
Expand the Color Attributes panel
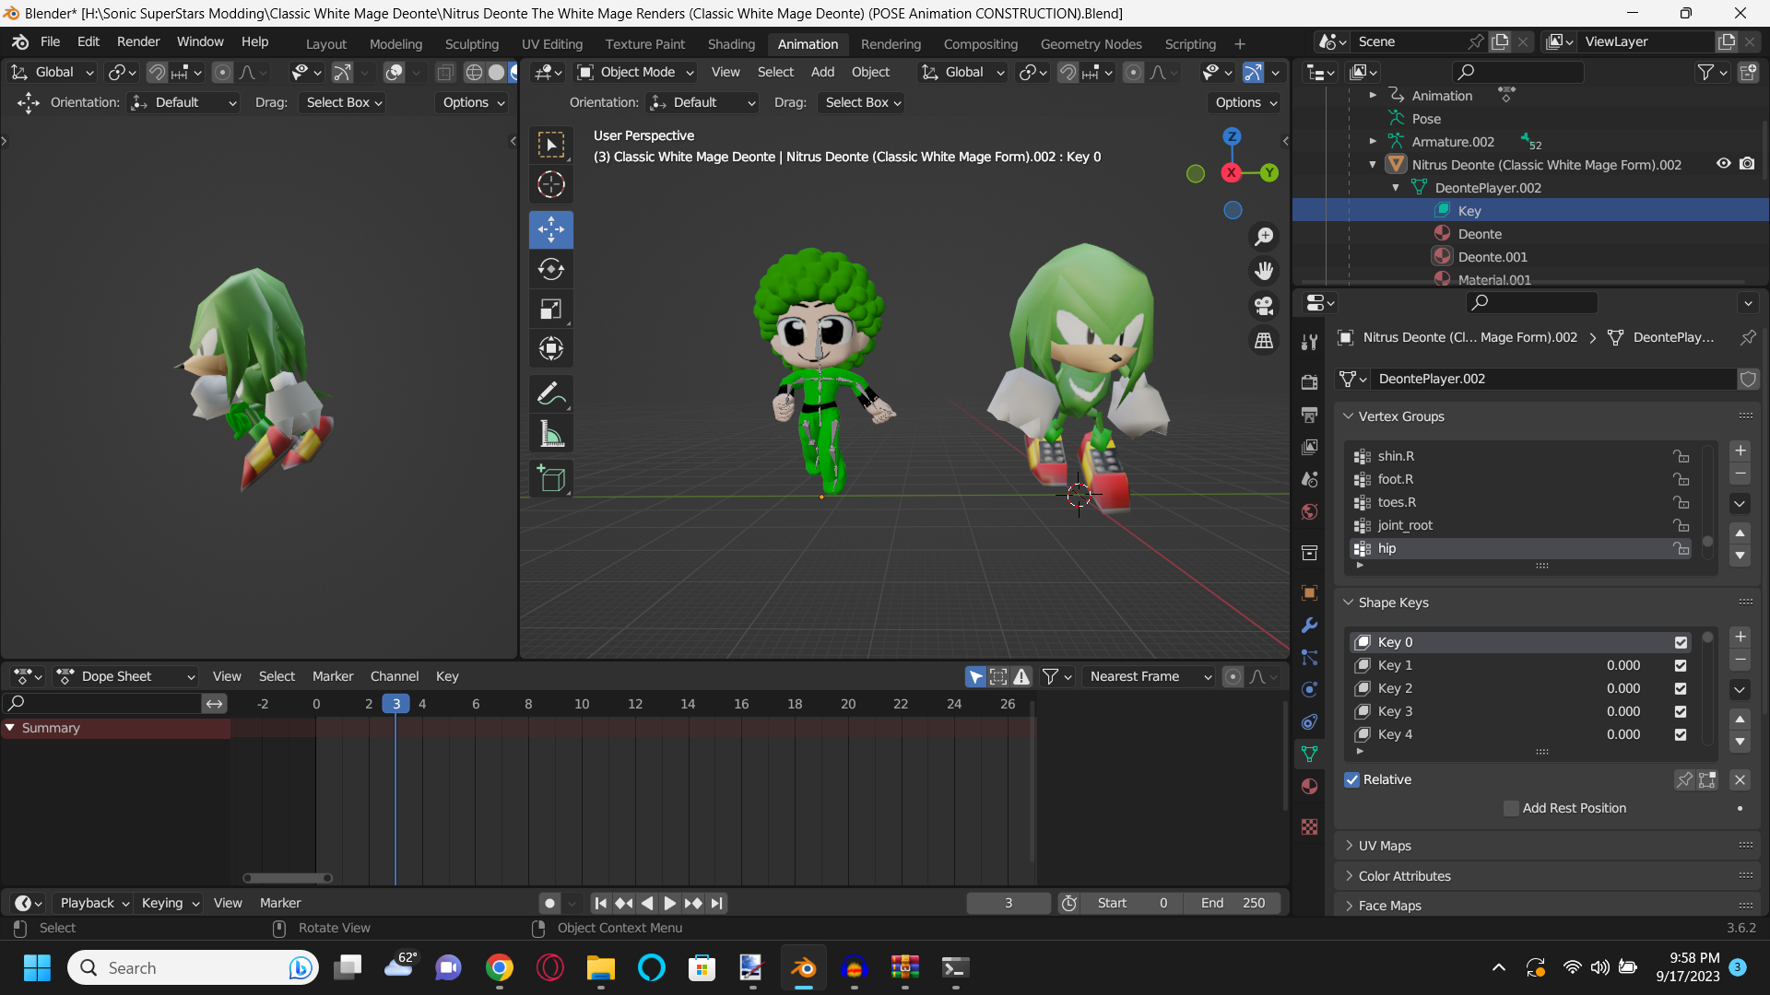(x=1404, y=876)
